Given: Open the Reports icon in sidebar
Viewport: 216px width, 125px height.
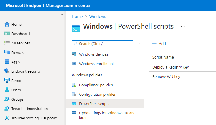Looking at the screenshot, I should [x=7, y=81].
